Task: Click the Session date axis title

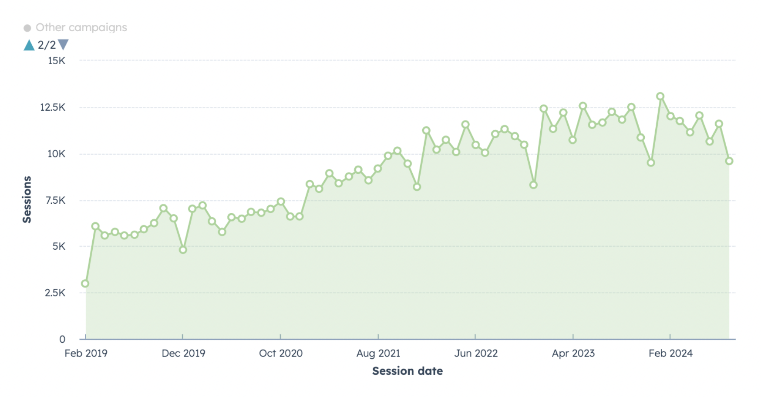Action: coord(407,371)
